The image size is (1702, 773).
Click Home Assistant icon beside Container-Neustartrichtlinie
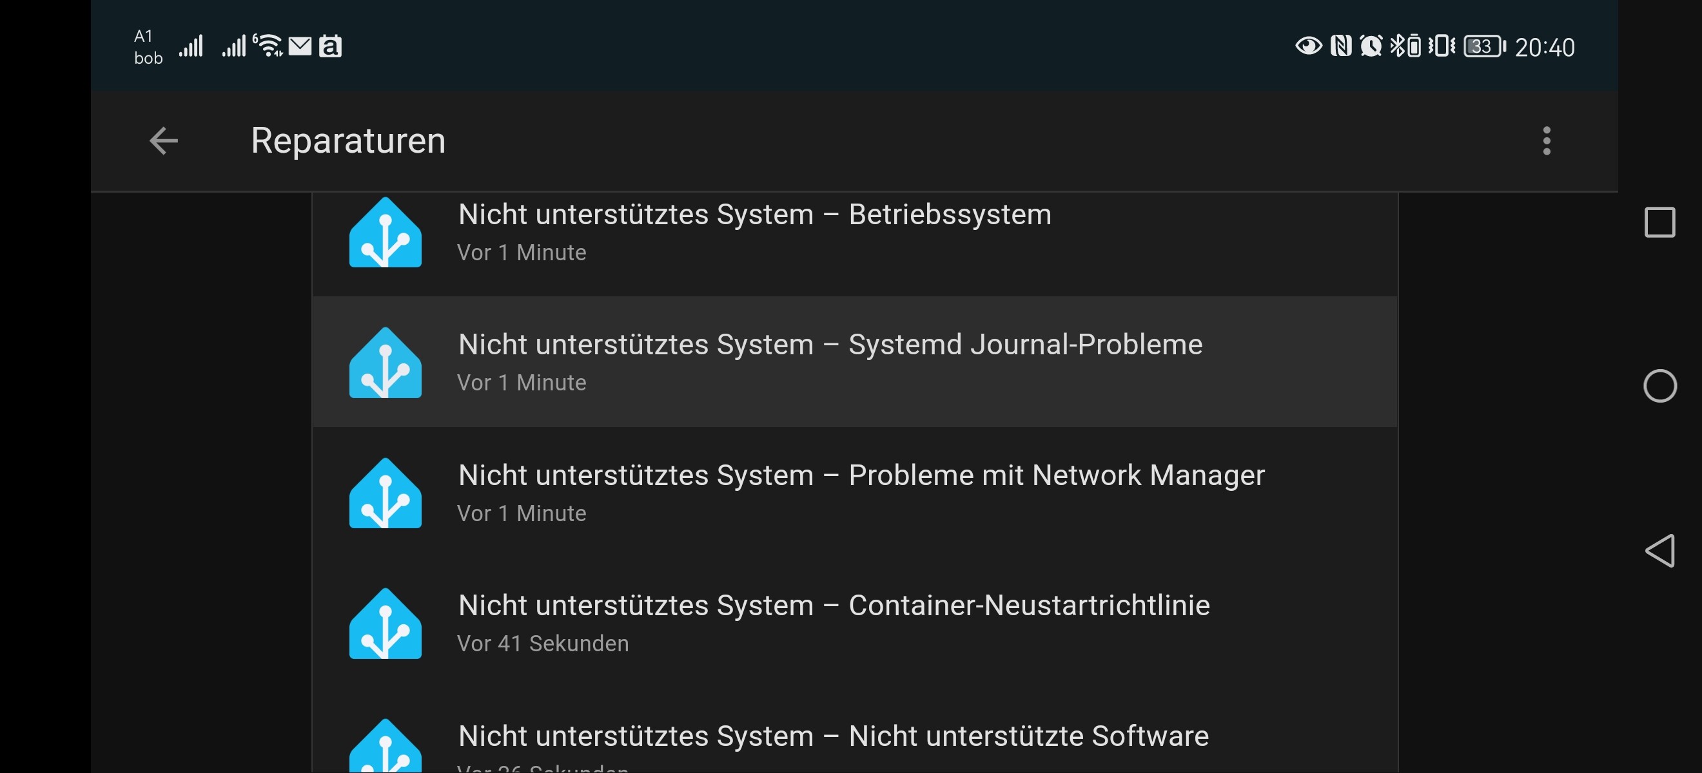click(385, 623)
